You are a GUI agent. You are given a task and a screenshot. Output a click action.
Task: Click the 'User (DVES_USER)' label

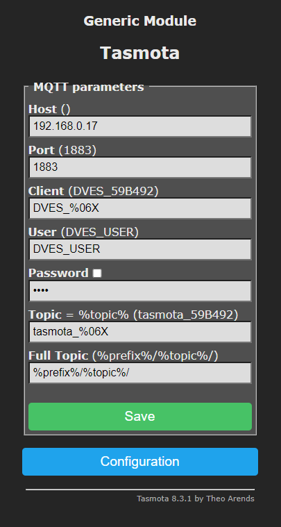(x=83, y=232)
